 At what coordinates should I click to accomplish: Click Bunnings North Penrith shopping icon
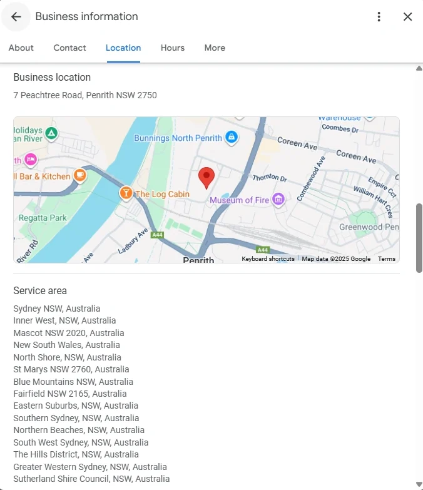point(232,137)
